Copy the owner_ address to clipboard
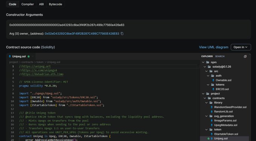The image size is (256, 141). coord(122,33)
